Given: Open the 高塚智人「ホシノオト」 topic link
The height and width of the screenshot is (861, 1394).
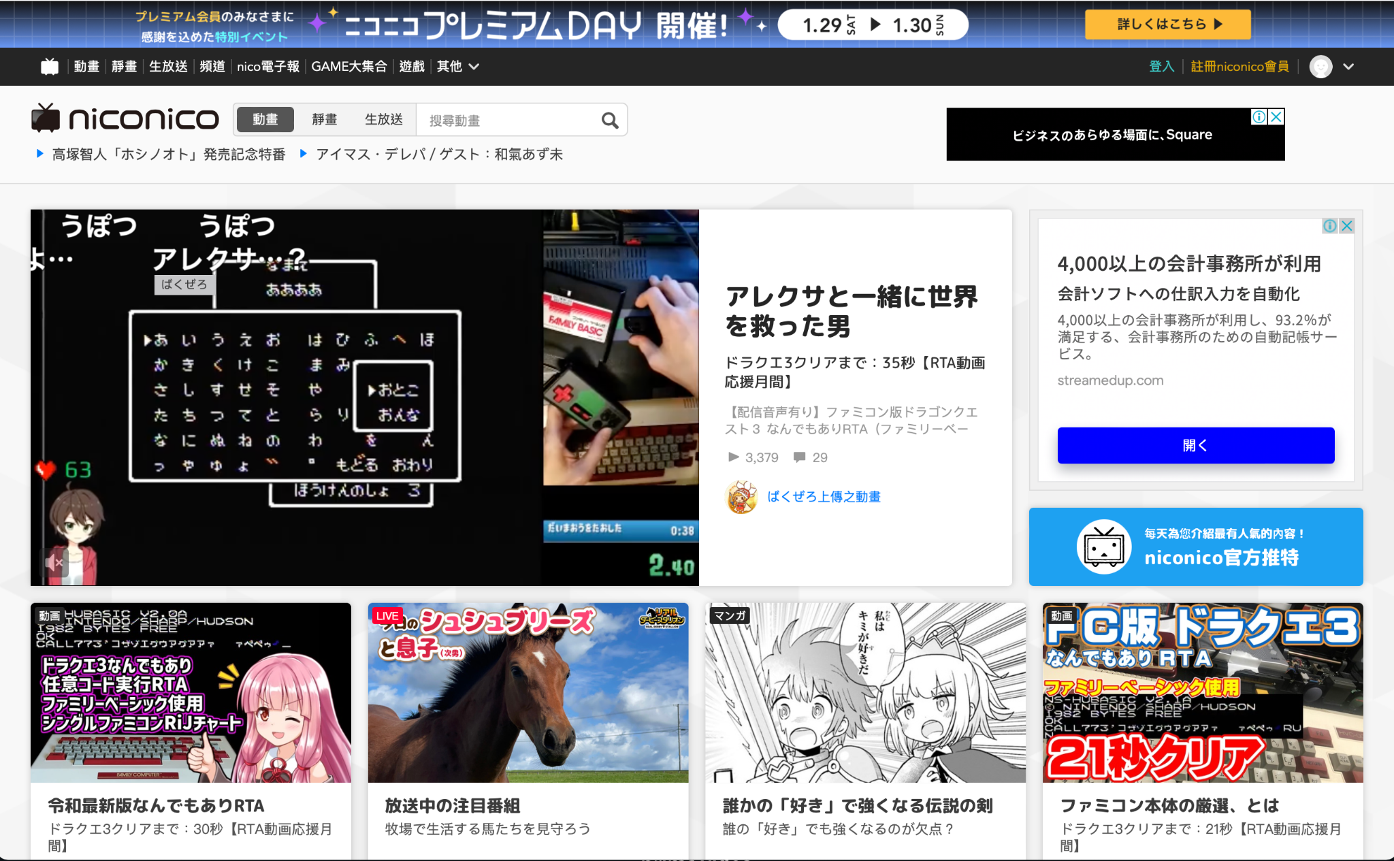Looking at the screenshot, I should [x=168, y=155].
